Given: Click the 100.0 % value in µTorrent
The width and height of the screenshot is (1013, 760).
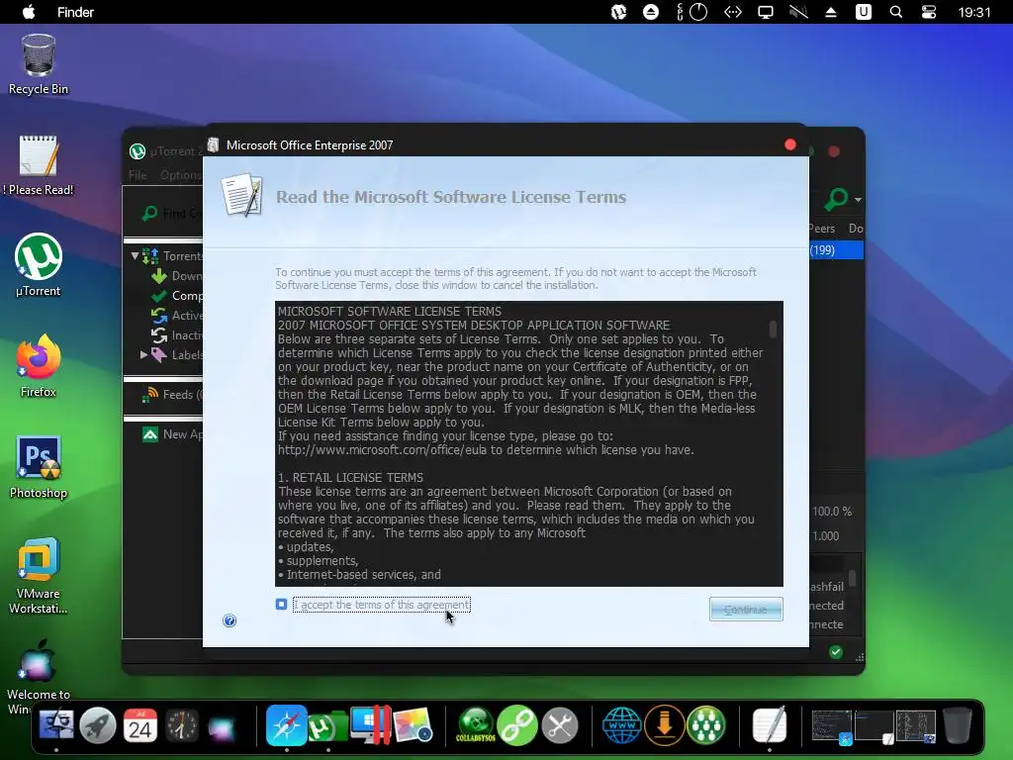Looking at the screenshot, I should click(x=832, y=512).
